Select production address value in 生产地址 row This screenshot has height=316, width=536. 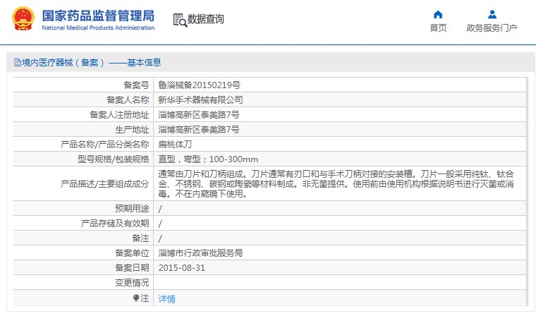tap(199, 130)
